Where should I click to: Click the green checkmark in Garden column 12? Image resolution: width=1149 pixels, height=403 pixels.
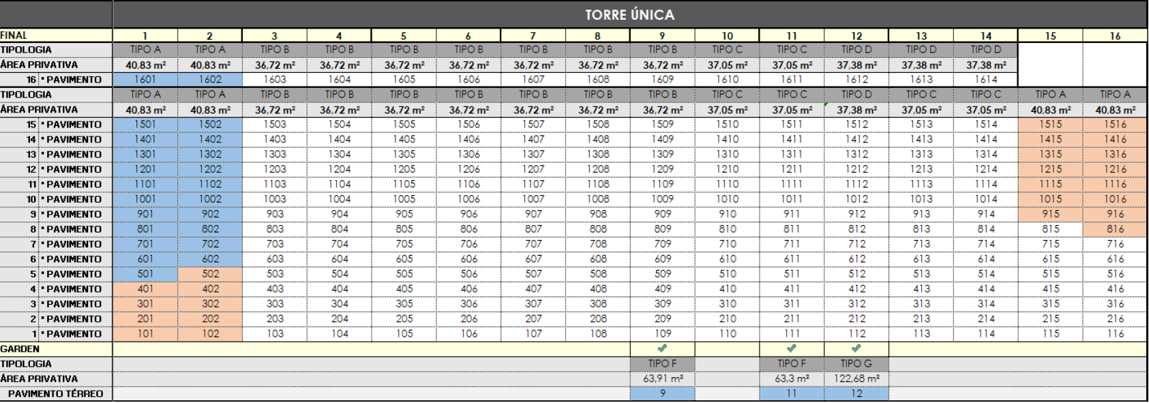pyautogui.click(x=856, y=348)
